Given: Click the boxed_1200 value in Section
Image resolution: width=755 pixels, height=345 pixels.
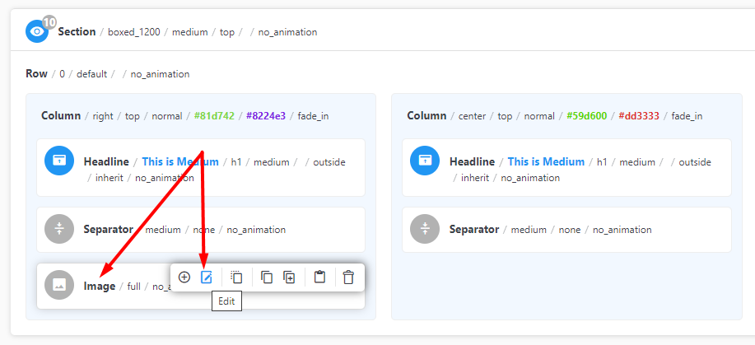Looking at the screenshot, I should click(134, 32).
